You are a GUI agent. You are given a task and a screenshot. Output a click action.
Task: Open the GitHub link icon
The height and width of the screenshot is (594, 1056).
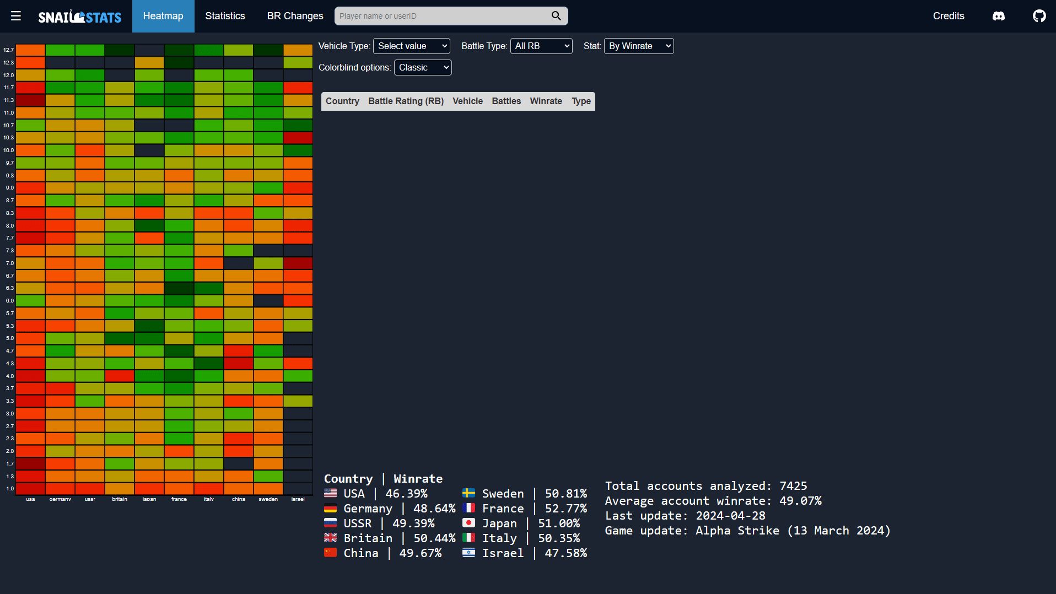(1039, 16)
